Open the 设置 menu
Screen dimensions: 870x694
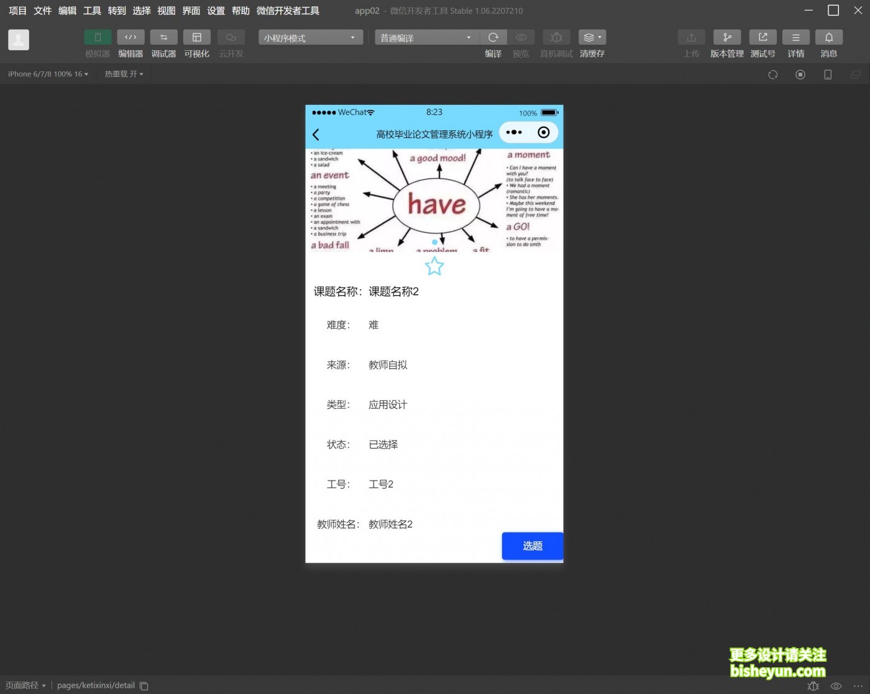point(216,11)
